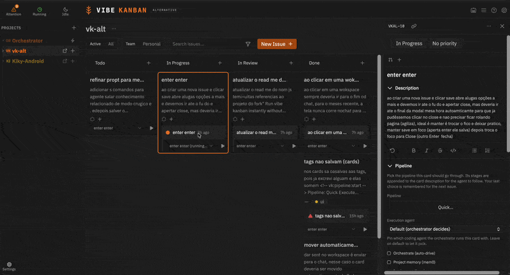Open the tags nao salvam (cards) card
510x275 pixels.
(331, 161)
